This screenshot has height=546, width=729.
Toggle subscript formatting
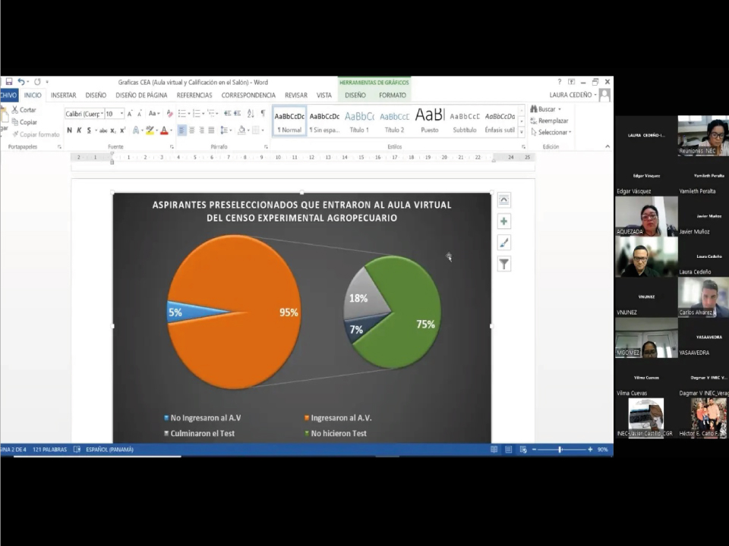click(112, 130)
